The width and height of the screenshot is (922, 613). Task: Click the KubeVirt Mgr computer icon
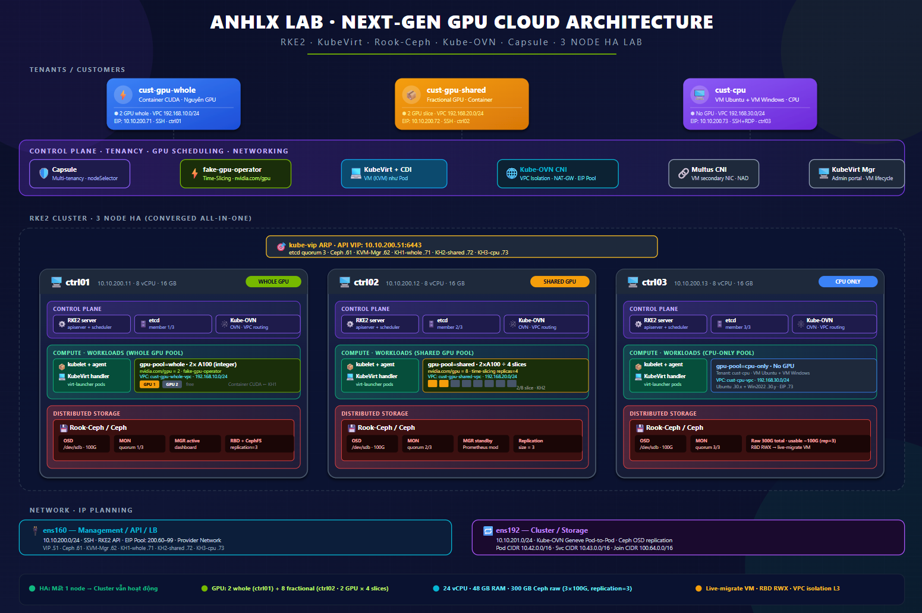coord(823,173)
